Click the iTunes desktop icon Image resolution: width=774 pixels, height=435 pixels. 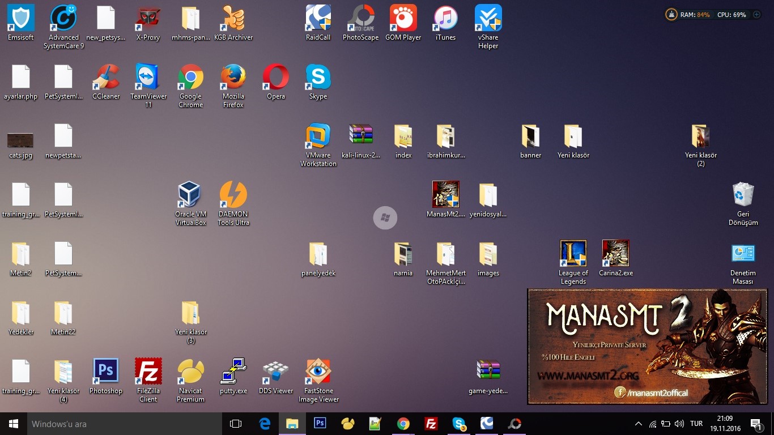(x=446, y=23)
